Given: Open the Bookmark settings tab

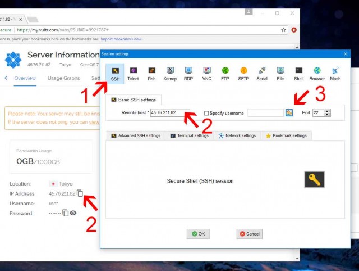Looking at the screenshot, I should pyautogui.click(x=287, y=135).
